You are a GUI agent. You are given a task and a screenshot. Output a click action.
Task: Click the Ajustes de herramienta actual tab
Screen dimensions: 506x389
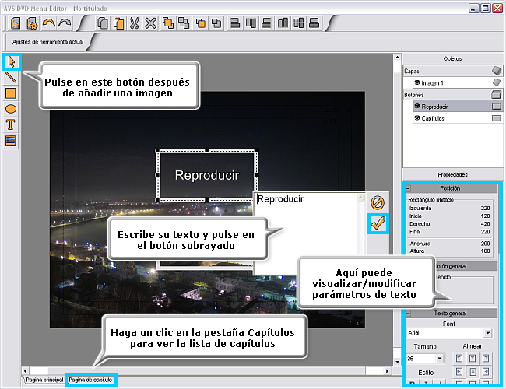tap(47, 42)
